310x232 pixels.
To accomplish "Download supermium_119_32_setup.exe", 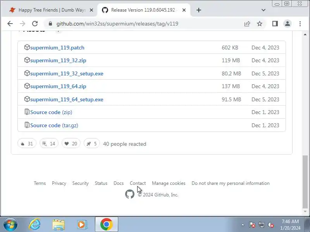I will pos(67,73).
